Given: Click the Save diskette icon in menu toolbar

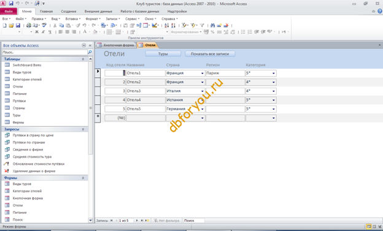Looking at the screenshot, I should point(18,25).
